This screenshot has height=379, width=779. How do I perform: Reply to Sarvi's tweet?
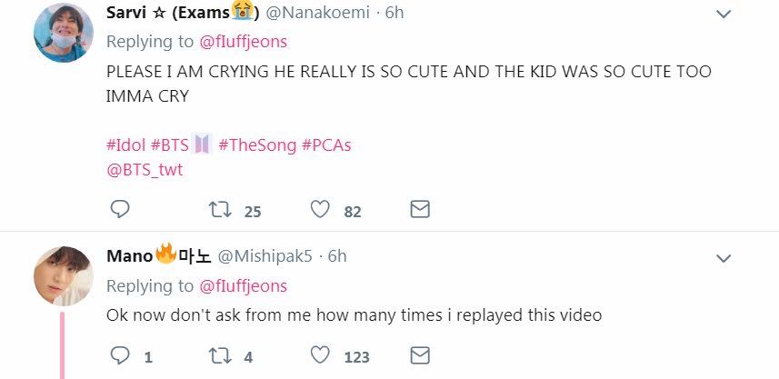[x=120, y=211]
